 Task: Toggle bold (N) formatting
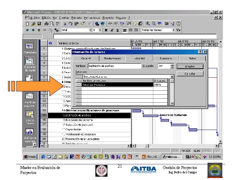[106, 30]
